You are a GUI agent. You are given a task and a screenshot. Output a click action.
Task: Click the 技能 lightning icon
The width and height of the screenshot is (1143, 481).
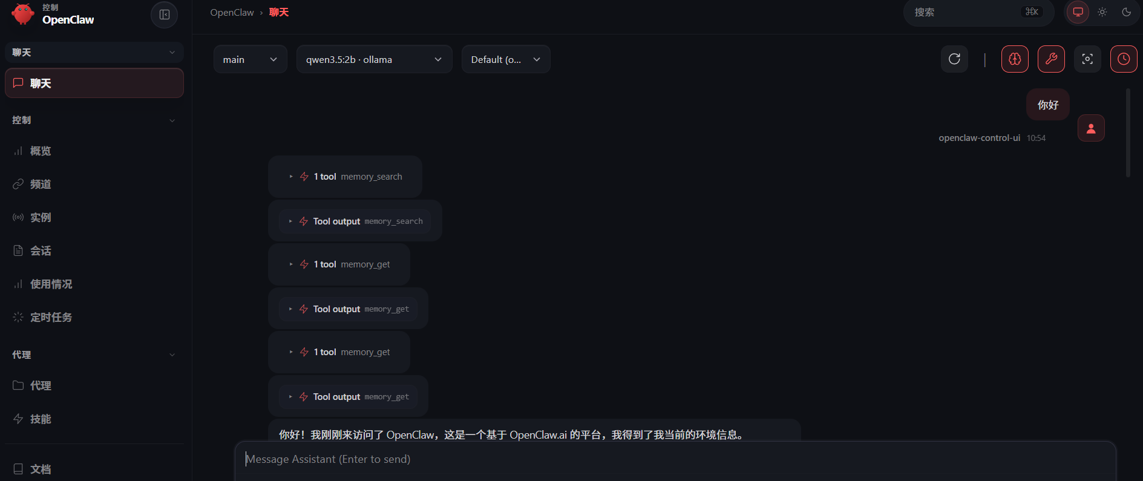[x=18, y=419]
